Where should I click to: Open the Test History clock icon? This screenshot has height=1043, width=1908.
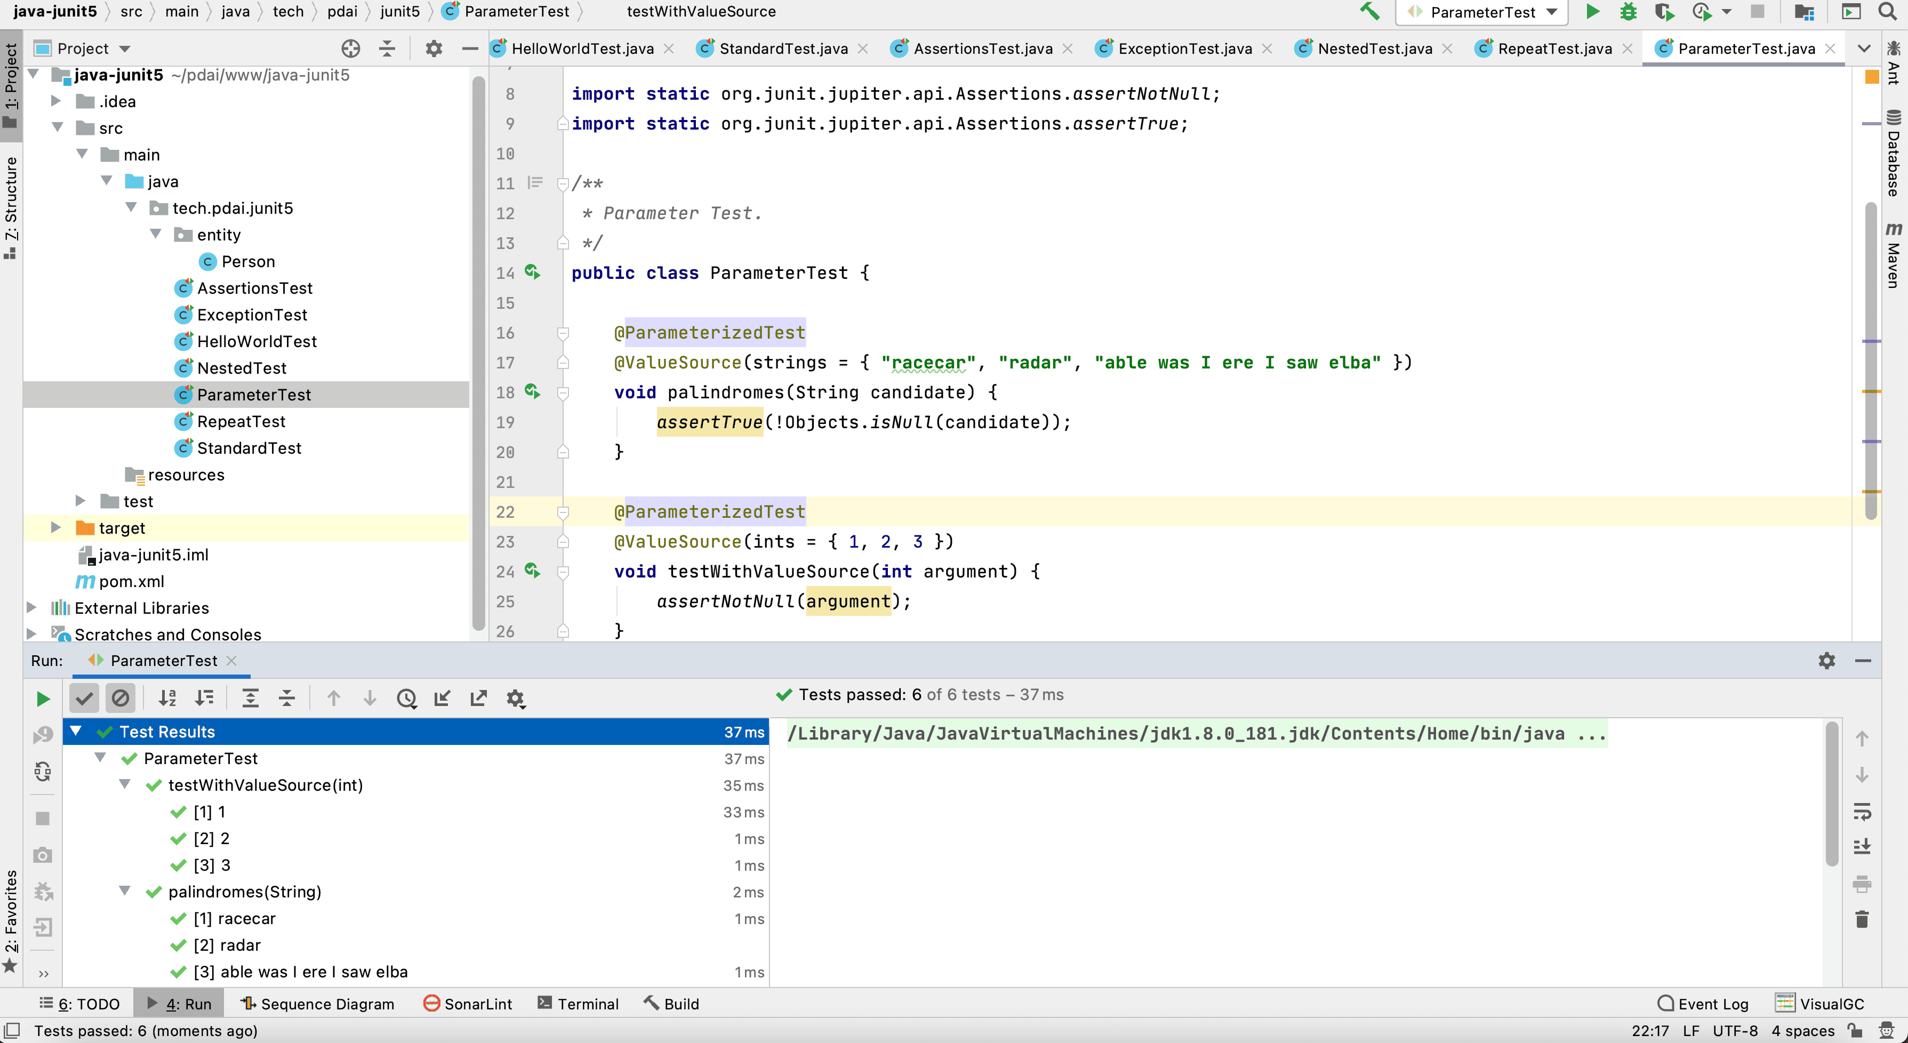[x=406, y=698]
